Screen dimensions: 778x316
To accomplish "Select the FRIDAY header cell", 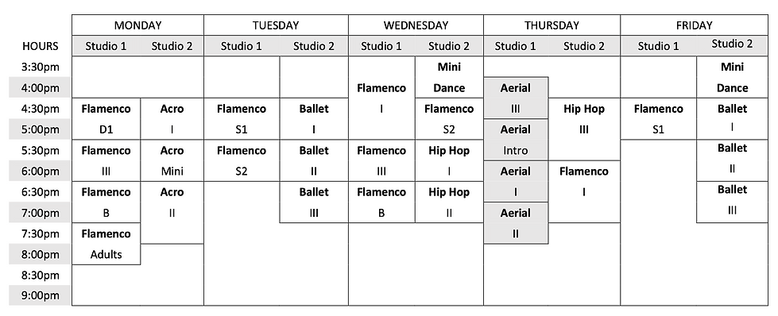I will tap(694, 25).
